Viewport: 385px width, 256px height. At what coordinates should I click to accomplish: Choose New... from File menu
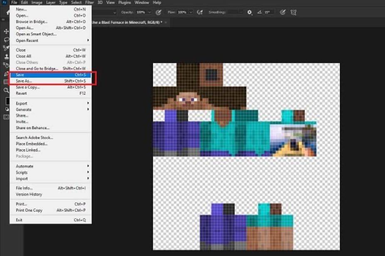[x=51, y=9]
